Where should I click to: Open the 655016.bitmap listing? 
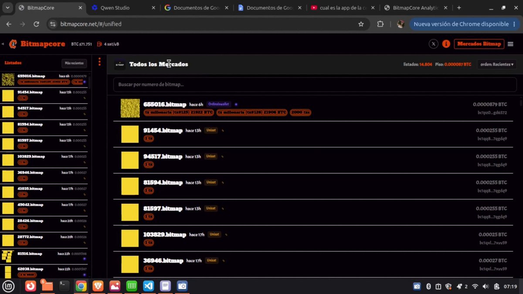tap(314, 108)
